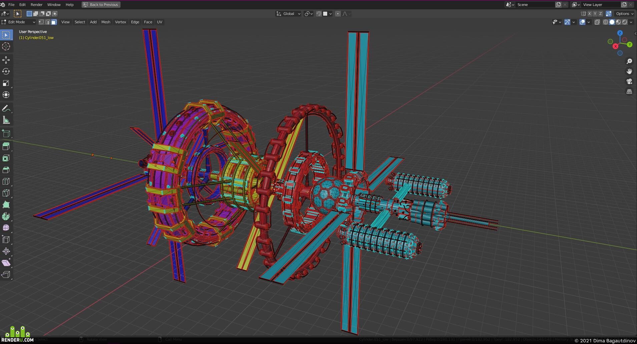Open the Edit Mode dropdown
This screenshot has height=344, width=637.
click(x=18, y=22)
